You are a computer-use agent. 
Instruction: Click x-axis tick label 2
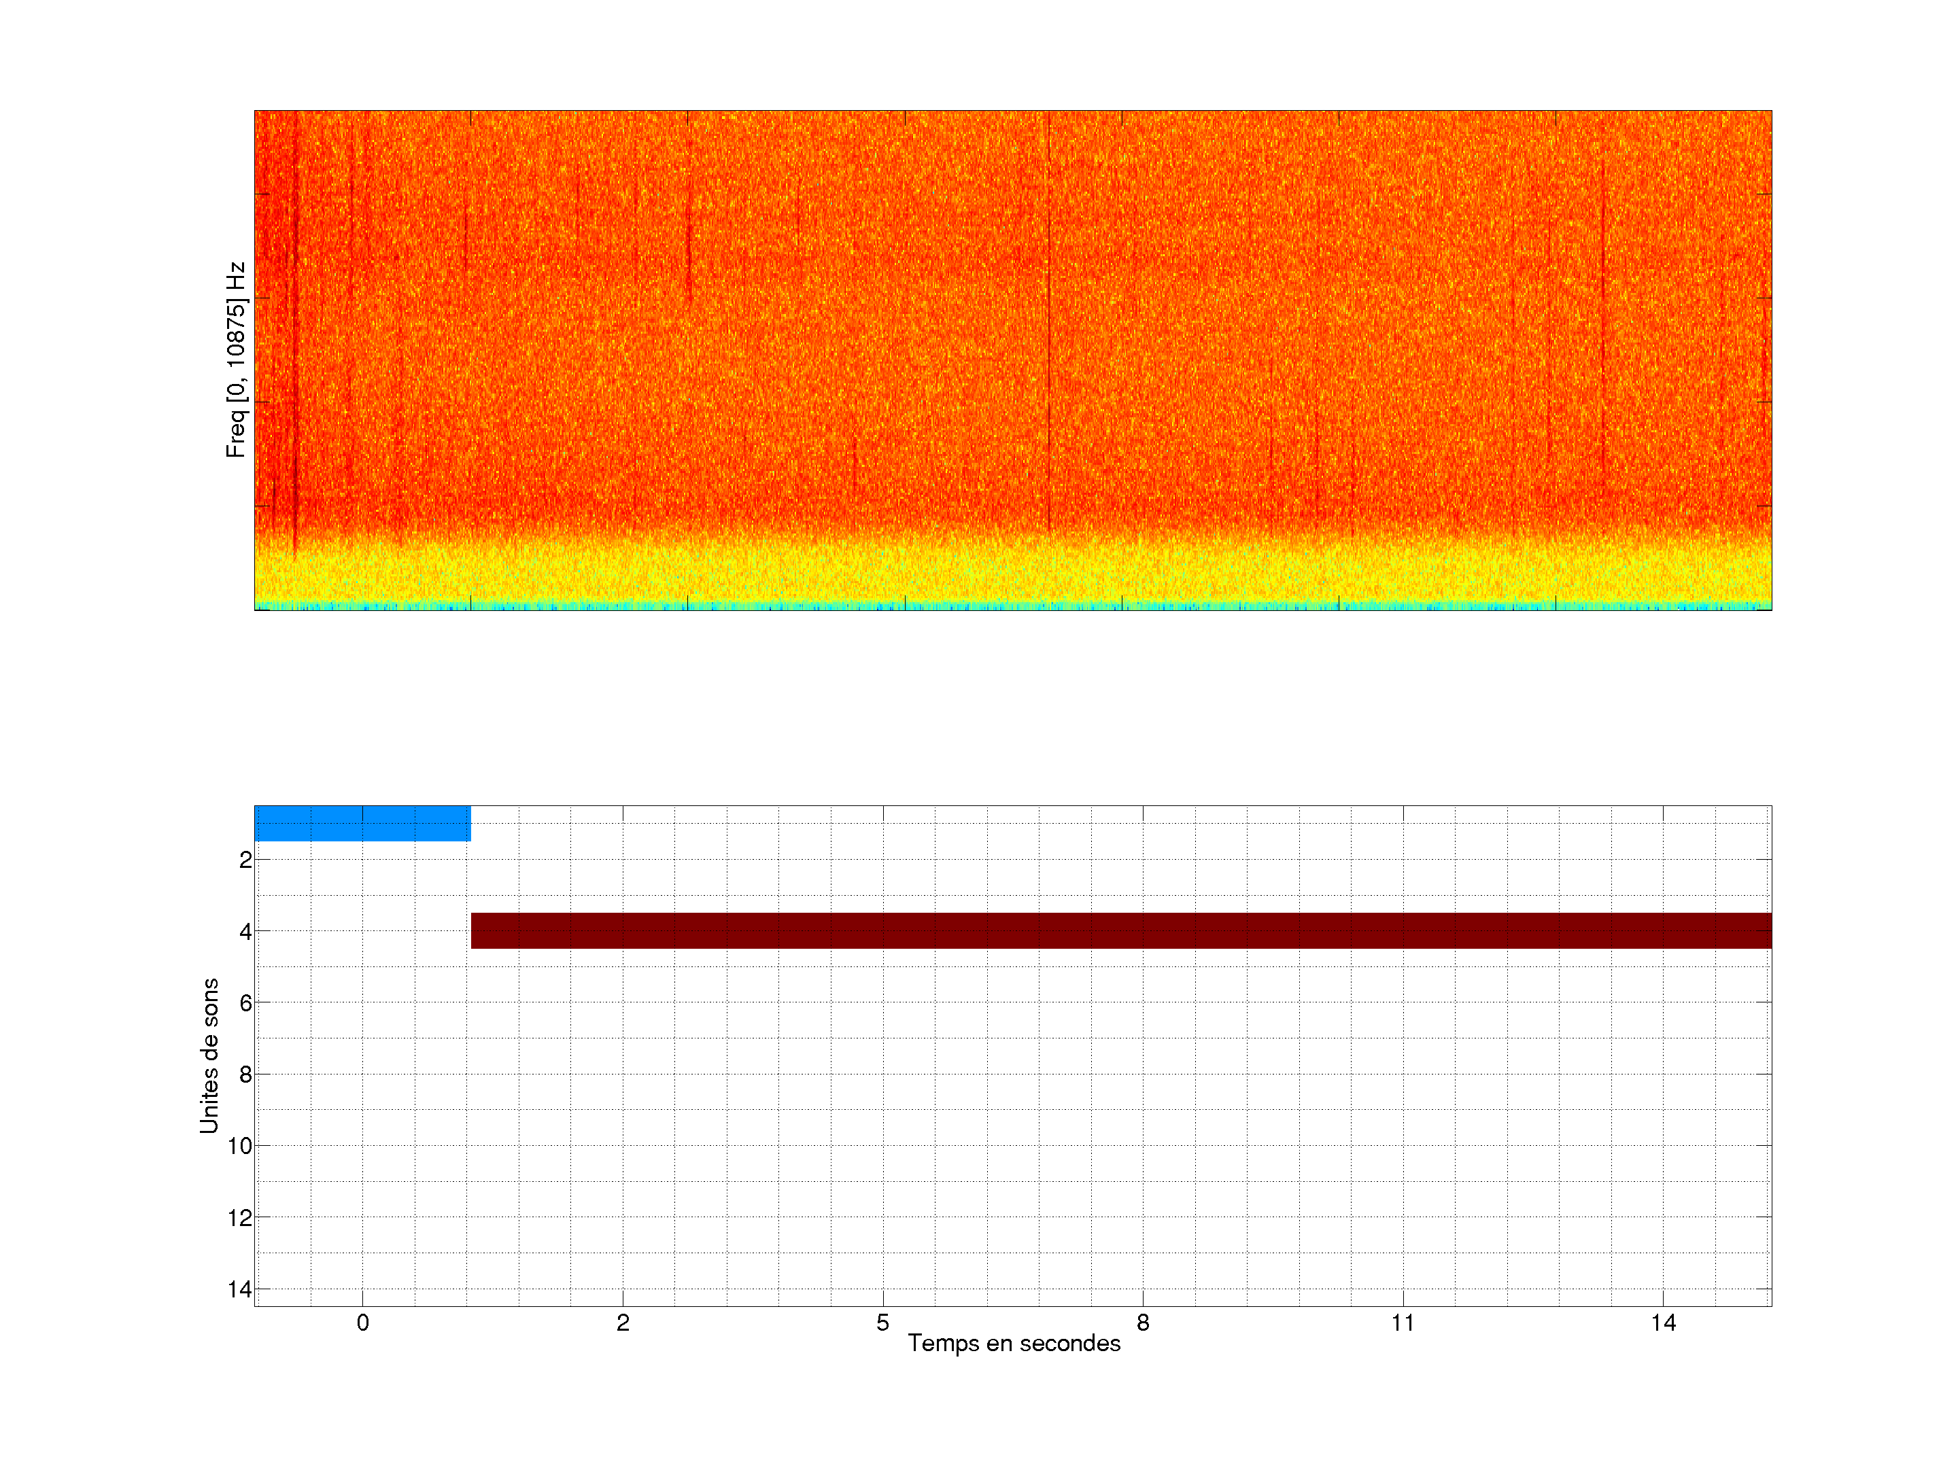622,1323
